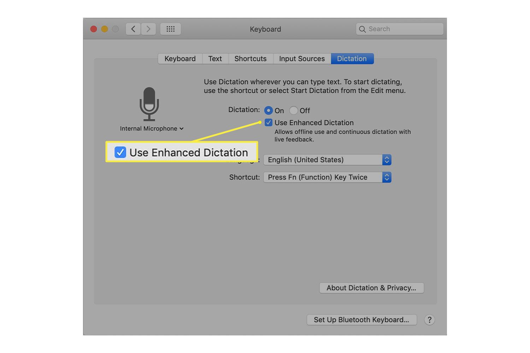Viewport: 530px width, 353px height.
Task: Switch to the Keyboard tab
Action: coord(180,59)
